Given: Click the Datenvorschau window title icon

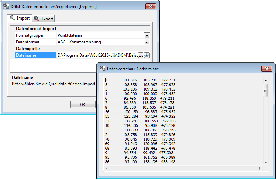Looking at the screenshot, I should coord(102,69).
